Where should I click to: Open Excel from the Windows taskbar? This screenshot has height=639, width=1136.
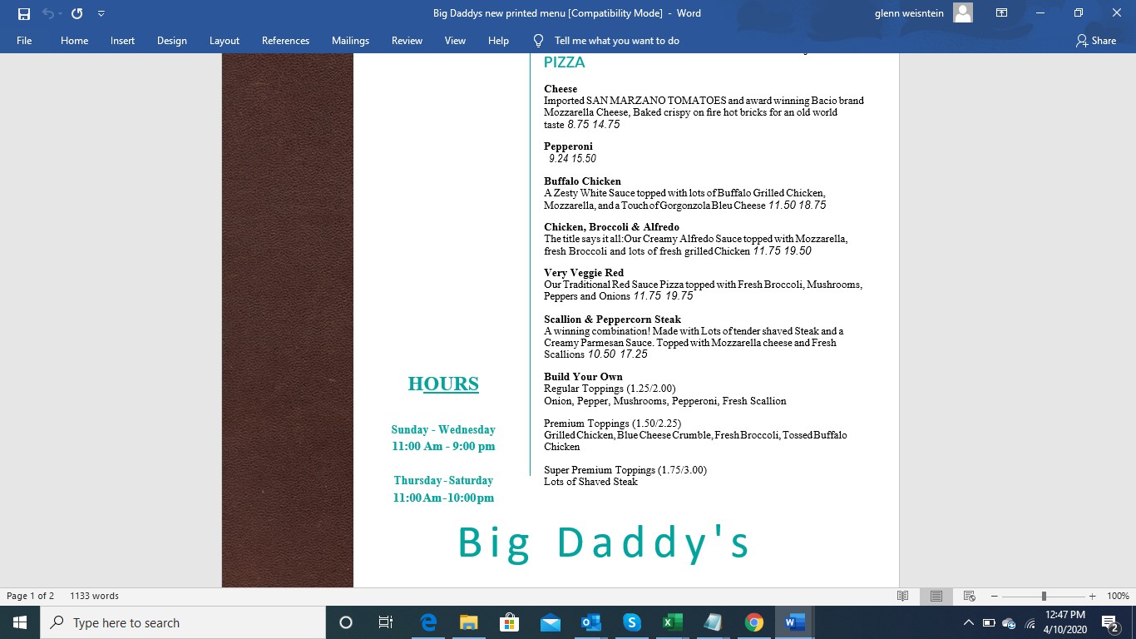pyautogui.click(x=672, y=622)
